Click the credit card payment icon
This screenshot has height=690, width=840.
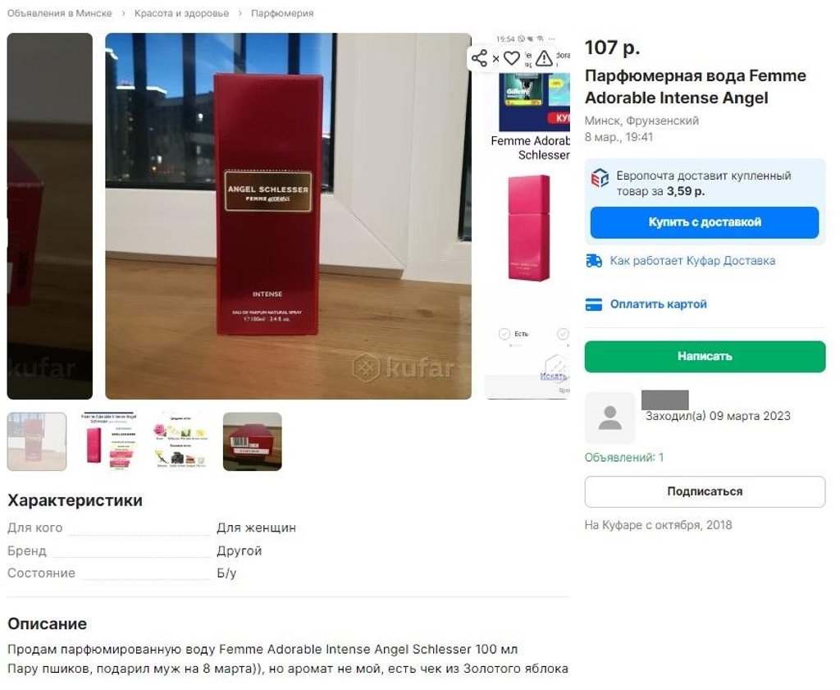[x=594, y=304]
